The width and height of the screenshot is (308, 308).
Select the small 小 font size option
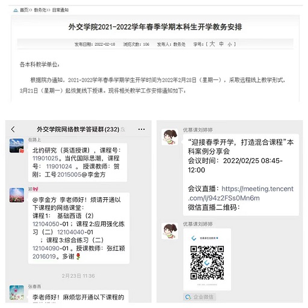click(230, 45)
